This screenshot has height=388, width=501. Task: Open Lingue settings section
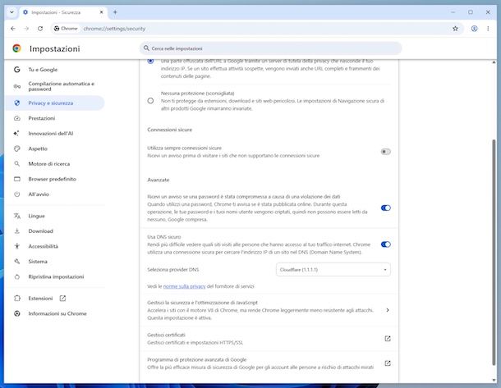point(36,216)
